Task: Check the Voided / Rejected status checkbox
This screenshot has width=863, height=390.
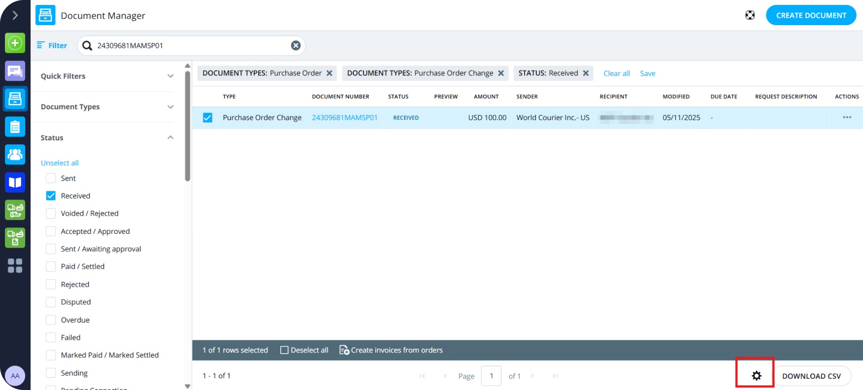Action: tap(51, 213)
